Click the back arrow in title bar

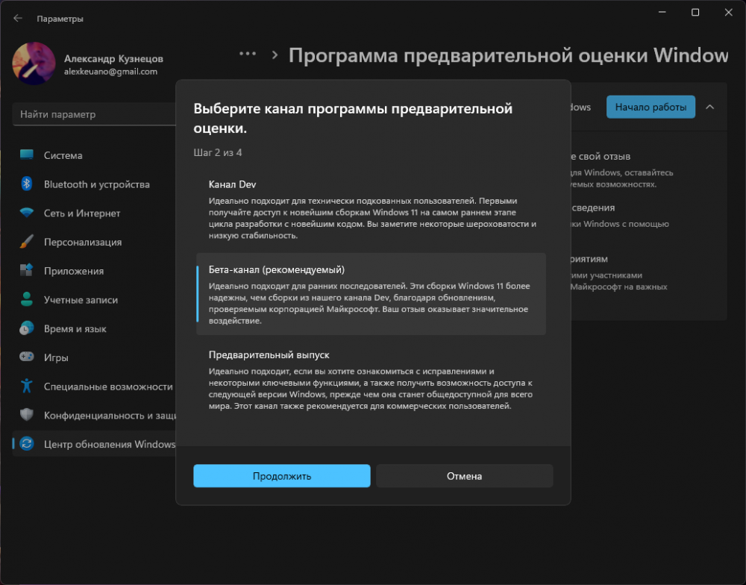pyautogui.click(x=18, y=18)
